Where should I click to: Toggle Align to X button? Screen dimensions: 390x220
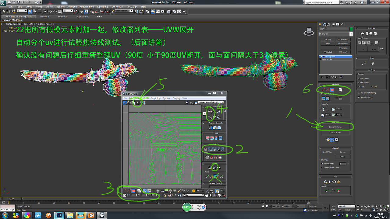click(x=360, y=43)
